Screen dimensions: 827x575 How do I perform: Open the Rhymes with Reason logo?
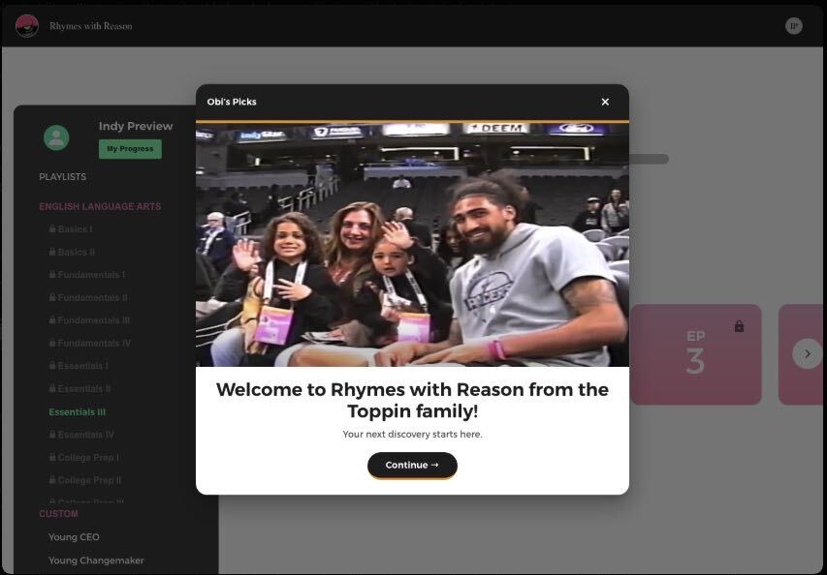[27, 26]
